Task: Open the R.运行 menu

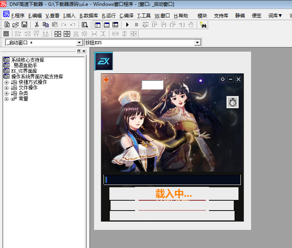Action: (109, 16)
